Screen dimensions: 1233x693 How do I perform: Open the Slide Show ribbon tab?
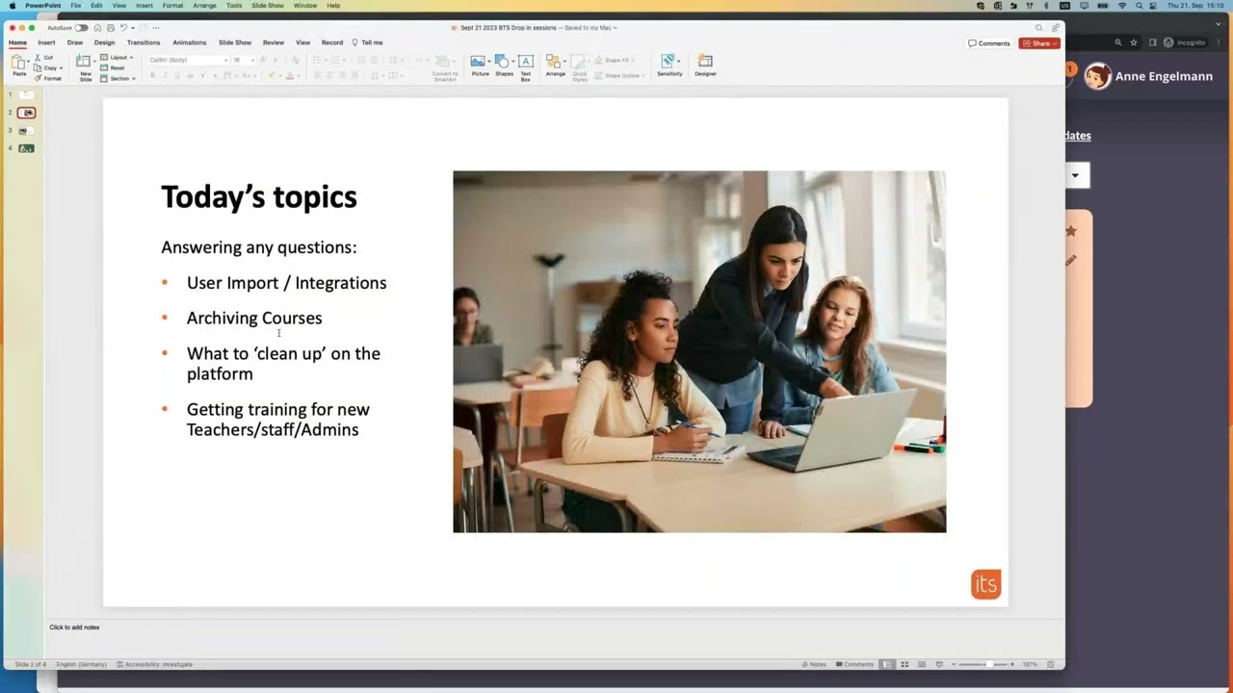pyautogui.click(x=235, y=42)
